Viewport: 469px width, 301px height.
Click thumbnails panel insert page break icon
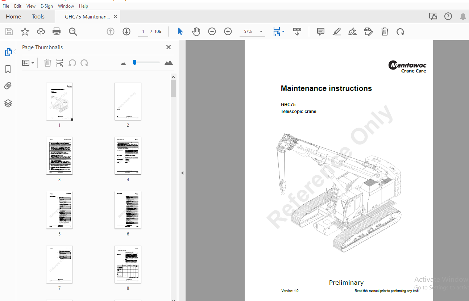[60, 63]
